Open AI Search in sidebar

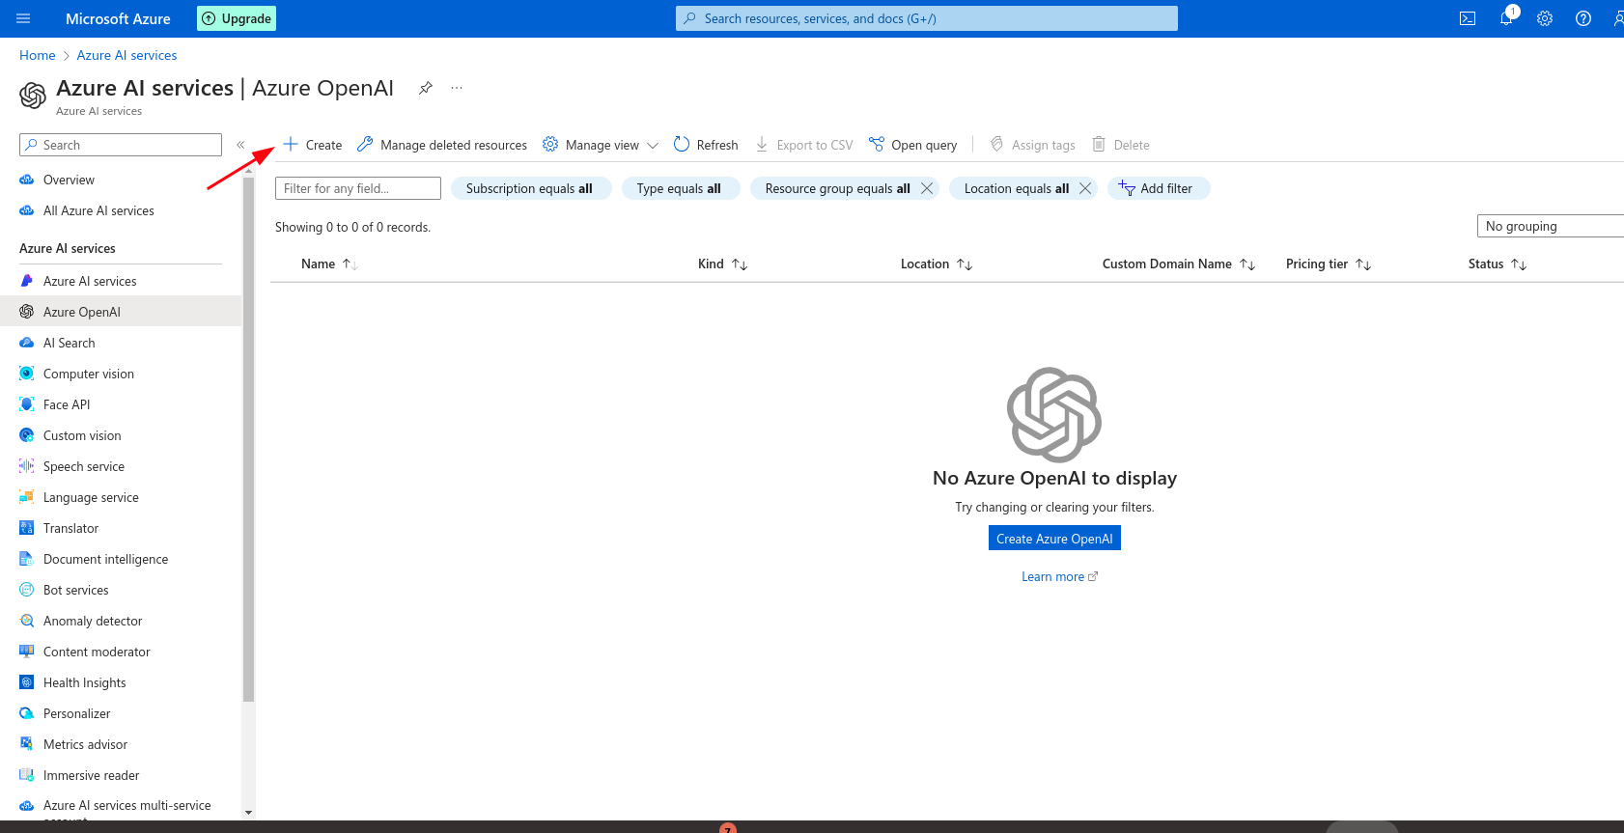tap(121, 343)
